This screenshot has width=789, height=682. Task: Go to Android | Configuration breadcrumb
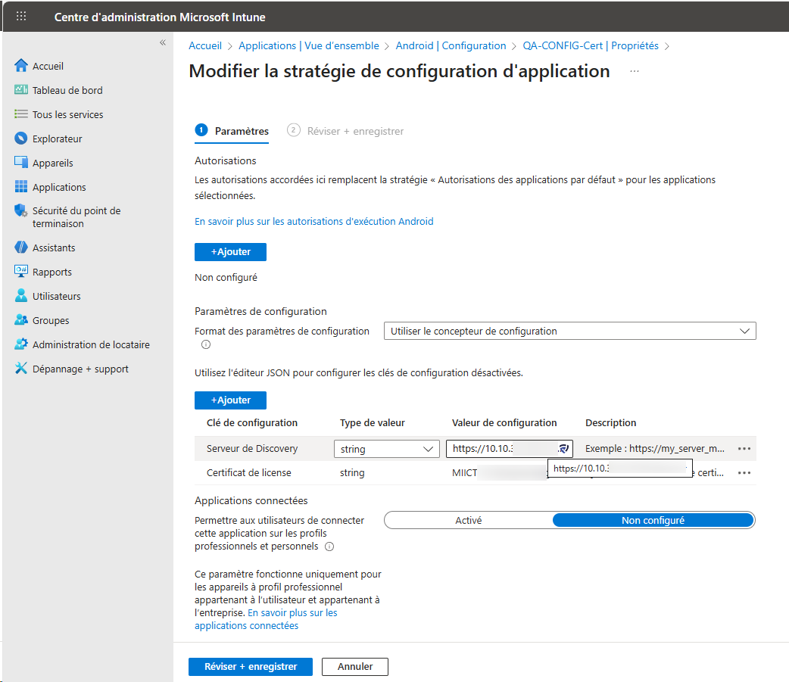[x=451, y=45]
